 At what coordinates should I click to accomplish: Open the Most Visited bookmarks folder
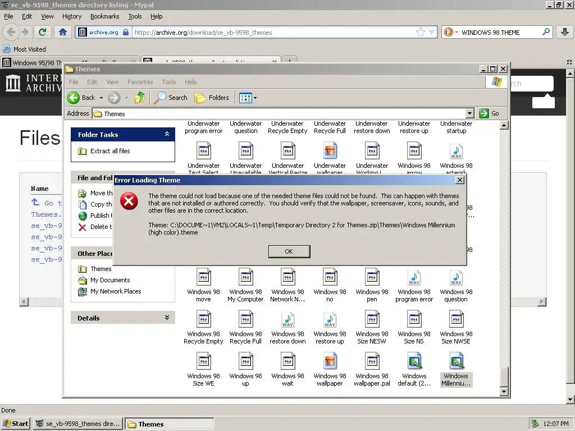[25, 49]
